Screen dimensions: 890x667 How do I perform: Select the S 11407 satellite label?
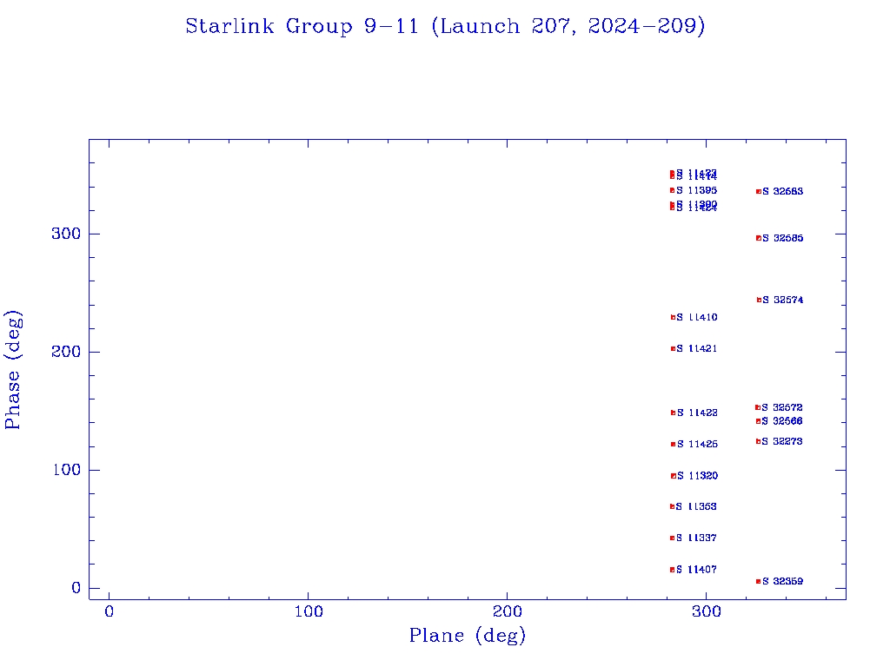696,569
